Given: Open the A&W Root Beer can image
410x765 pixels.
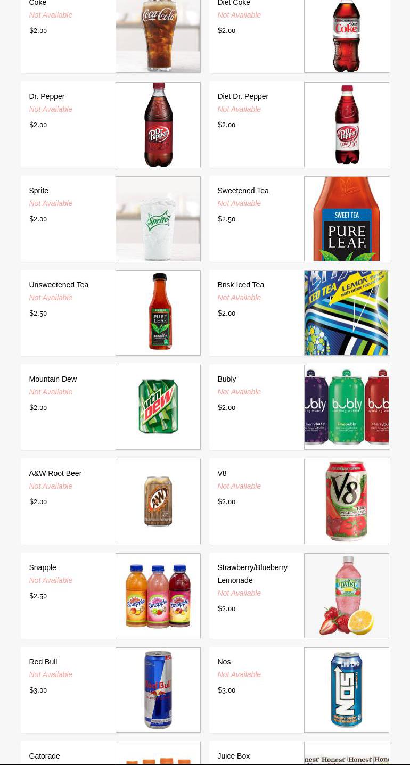Looking at the screenshot, I should (158, 501).
